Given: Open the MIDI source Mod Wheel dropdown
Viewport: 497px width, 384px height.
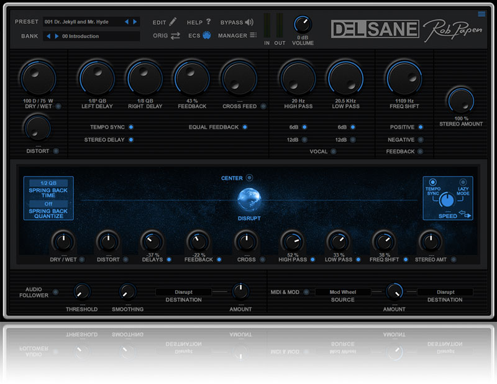Looking at the screenshot, I should pos(342,292).
